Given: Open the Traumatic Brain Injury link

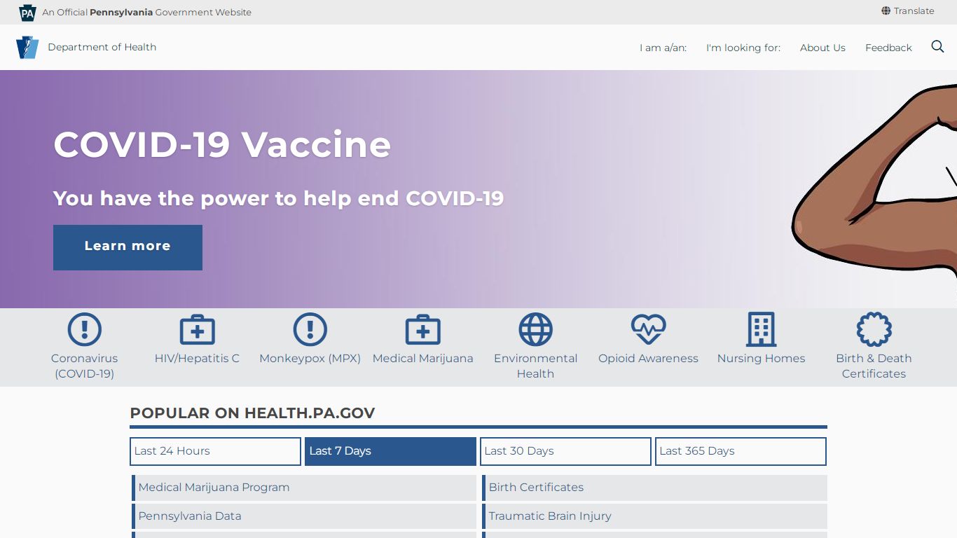Looking at the screenshot, I should 654,516.
